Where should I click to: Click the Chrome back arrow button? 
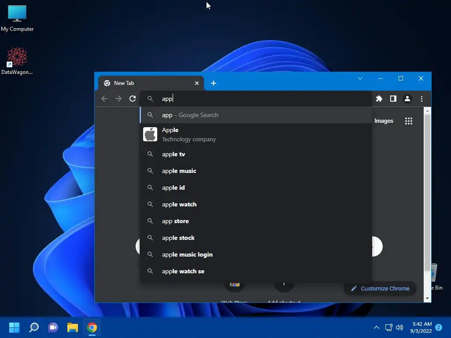tap(104, 99)
